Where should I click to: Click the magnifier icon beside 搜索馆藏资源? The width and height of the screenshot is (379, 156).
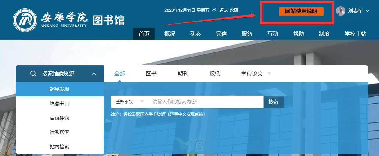pos(33,74)
